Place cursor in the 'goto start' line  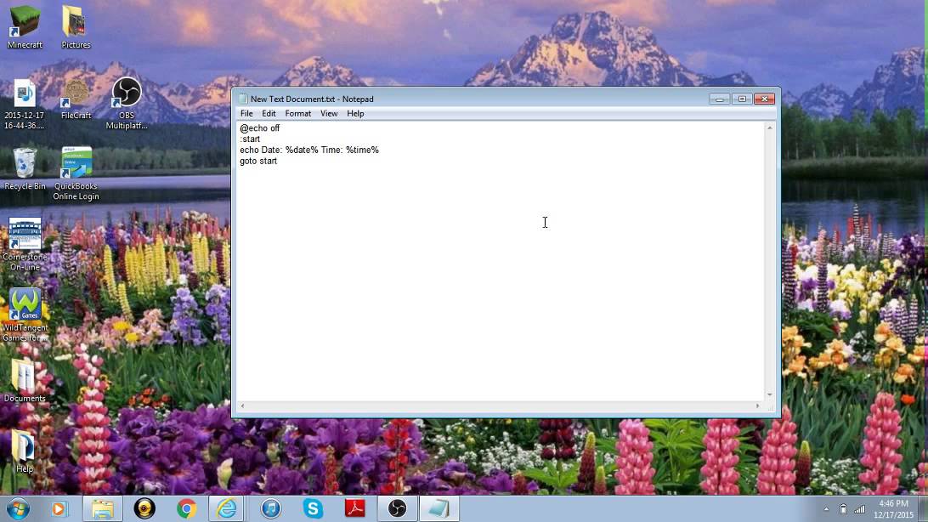tap(258, 161)
